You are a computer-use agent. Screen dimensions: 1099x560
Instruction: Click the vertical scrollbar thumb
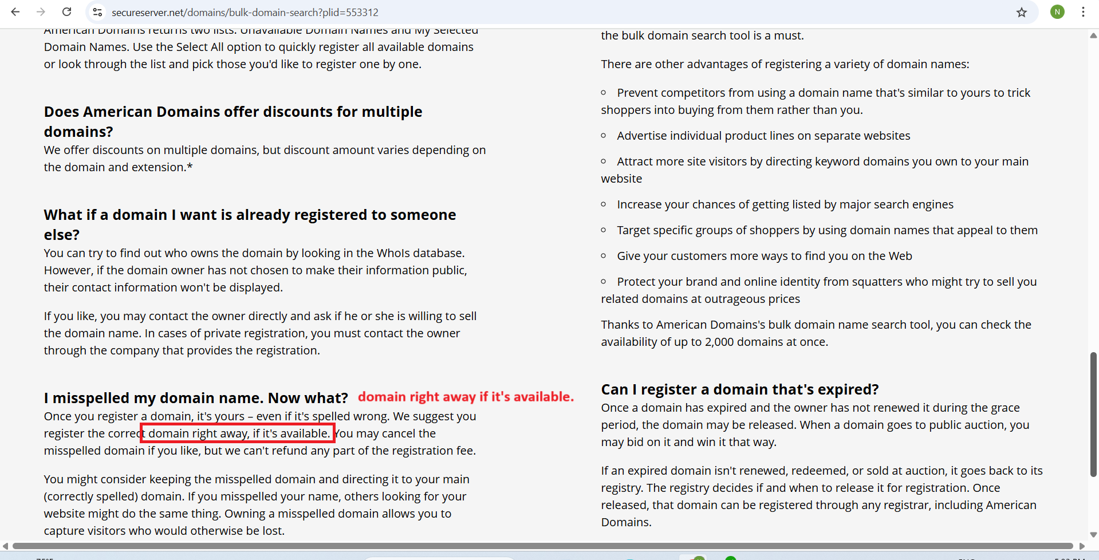[x=1093, y=415]
